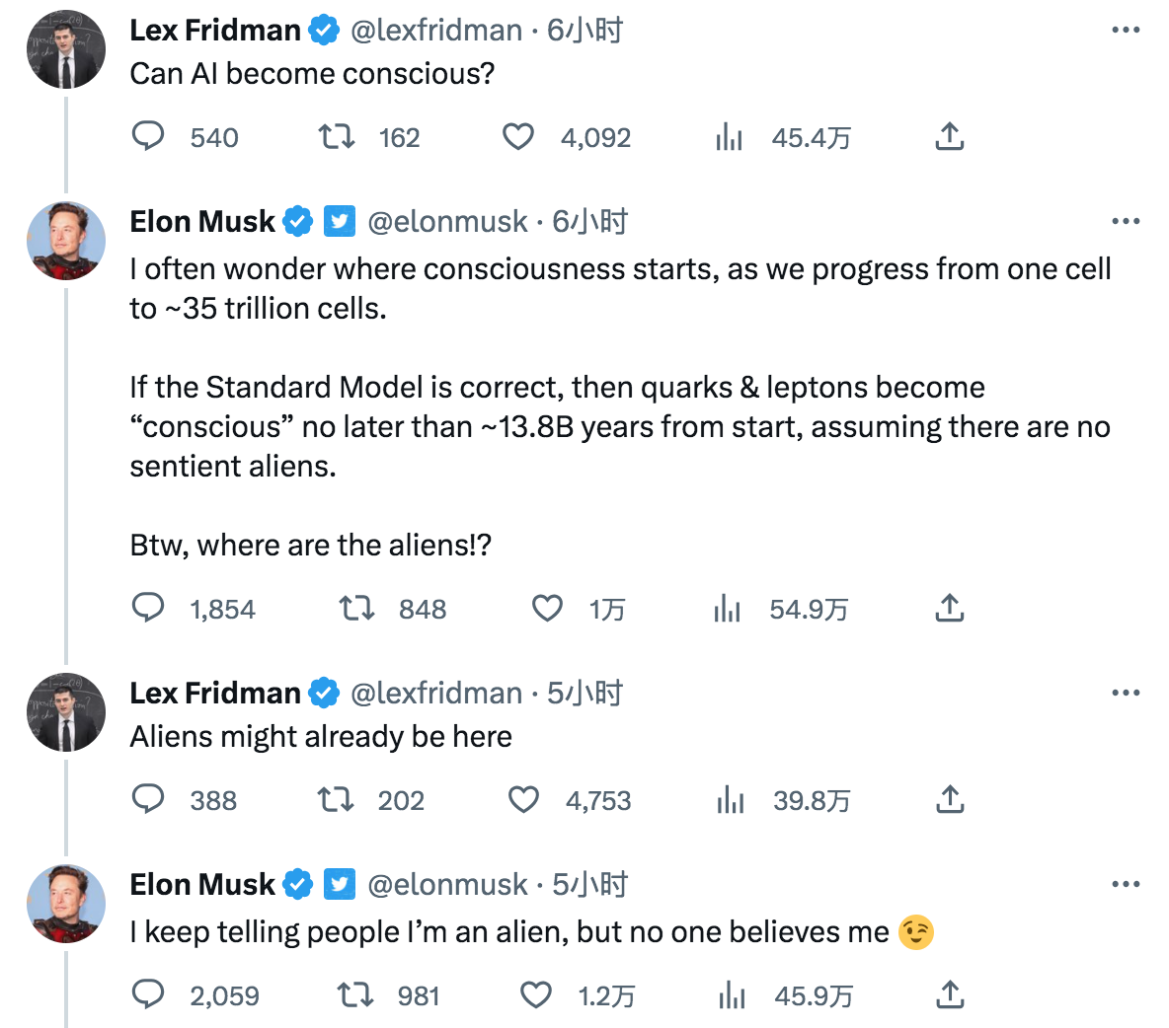Like Elon's tweet about consciousness and cells

click(547, 608)
